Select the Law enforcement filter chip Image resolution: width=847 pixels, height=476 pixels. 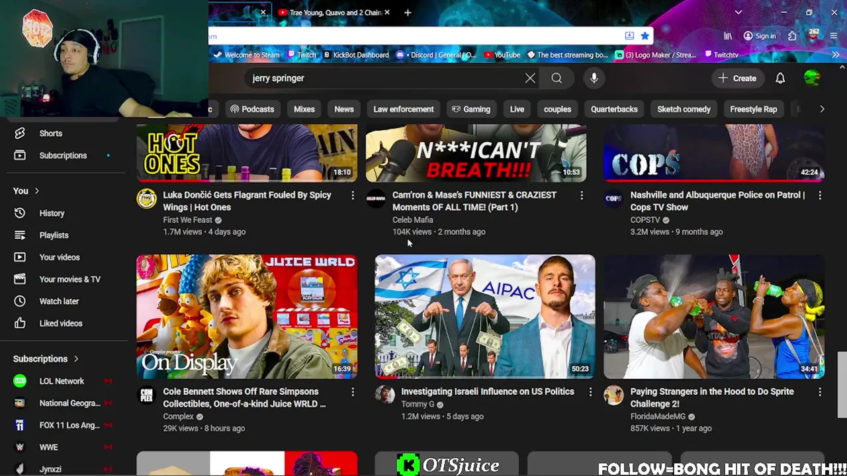click(404, 109)
